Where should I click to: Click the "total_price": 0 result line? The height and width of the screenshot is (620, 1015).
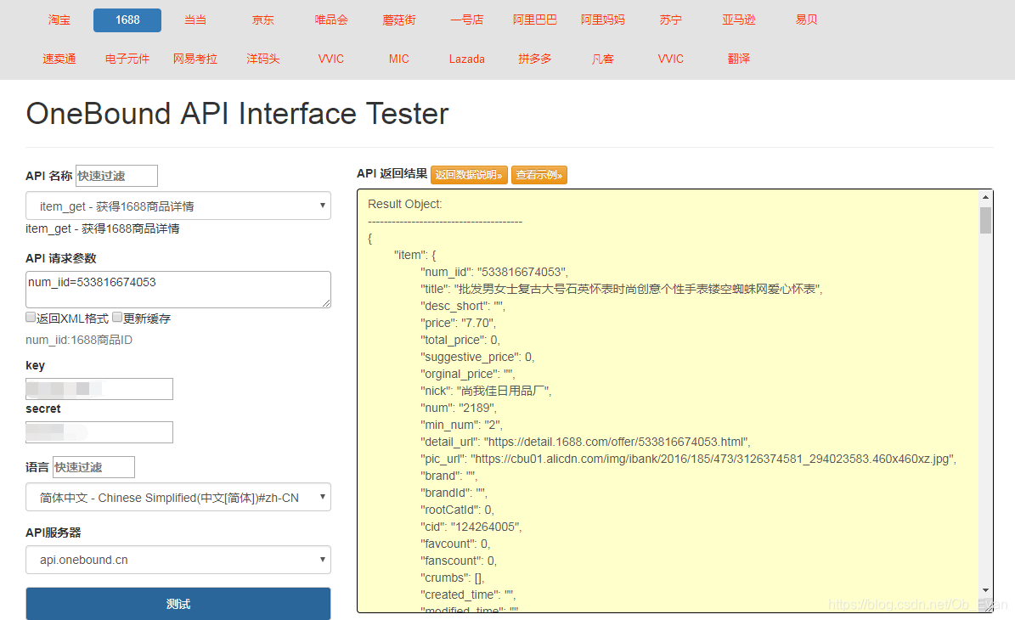point(460,340)
